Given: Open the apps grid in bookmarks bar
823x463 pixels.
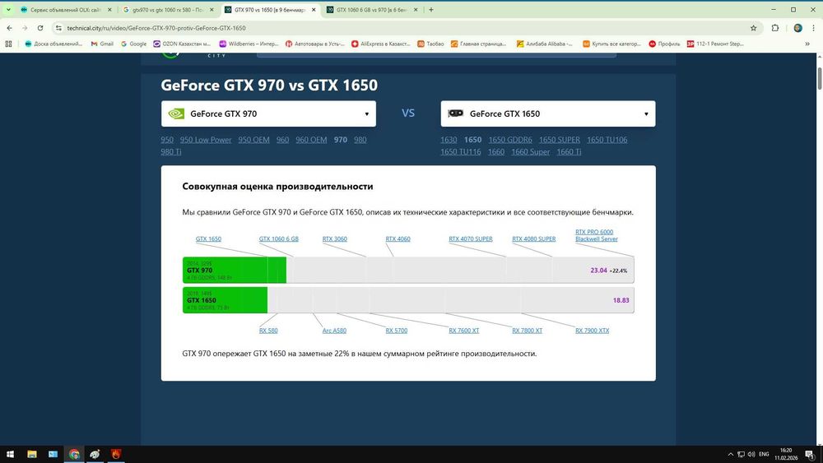Looking at the screenshot, I should coord(8,44).
